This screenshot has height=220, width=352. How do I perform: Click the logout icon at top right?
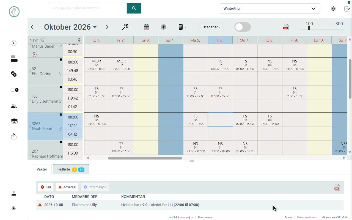tap(347, 9)
